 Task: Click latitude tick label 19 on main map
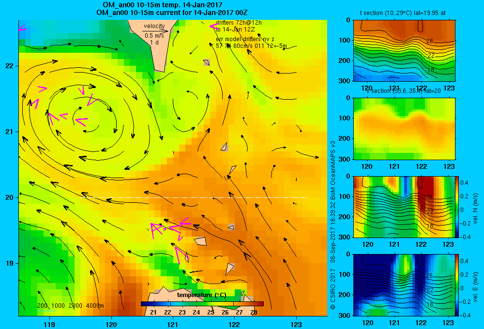10,263
